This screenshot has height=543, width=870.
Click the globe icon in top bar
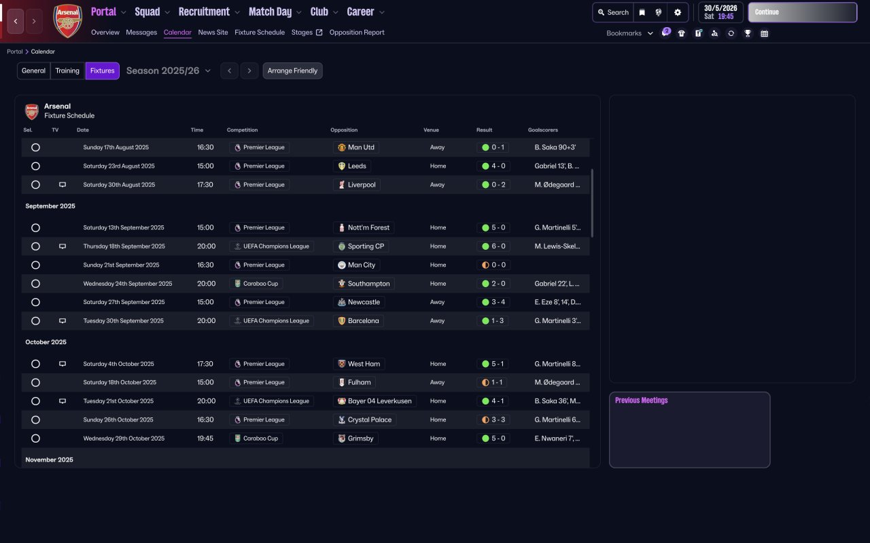click(659, 12)
